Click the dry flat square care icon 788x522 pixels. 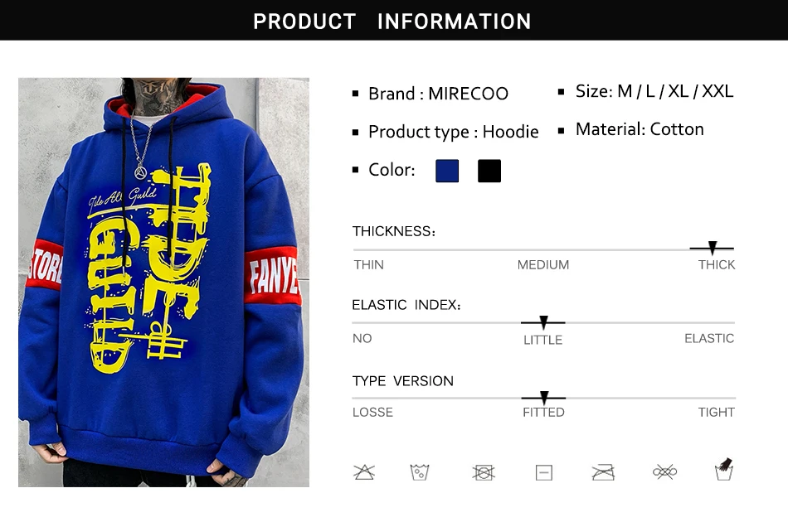[544, 472]
